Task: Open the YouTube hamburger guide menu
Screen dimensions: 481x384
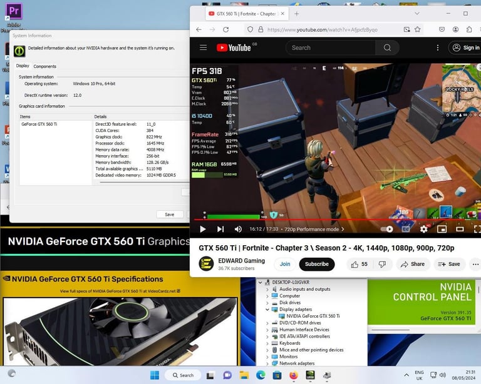Action: (x=203, y=48)
